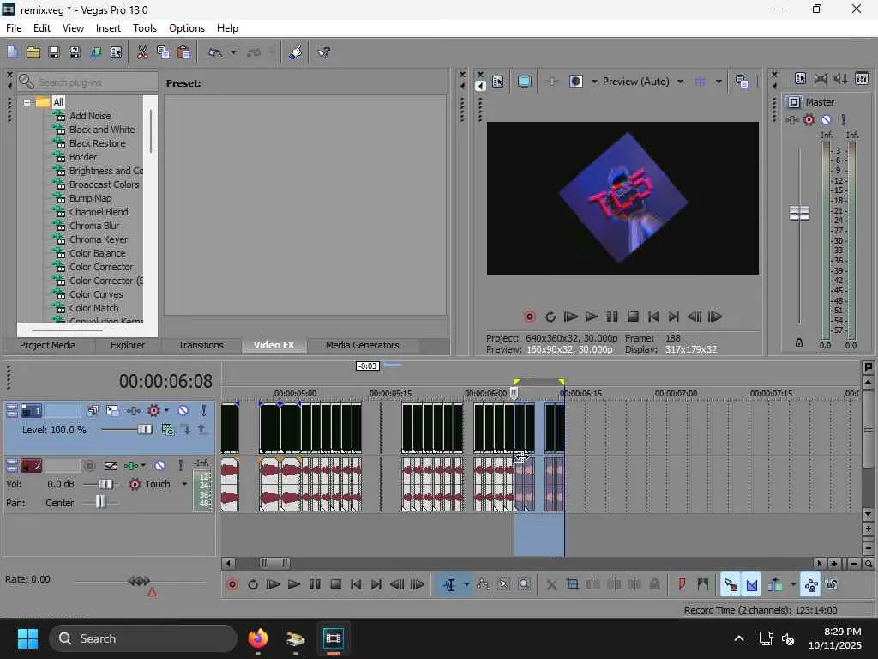Click the track 1 Level slider handle
Image resolution: width=878 pixels, height=659 pixels.
pyautogui.click(x=144, y=430)
